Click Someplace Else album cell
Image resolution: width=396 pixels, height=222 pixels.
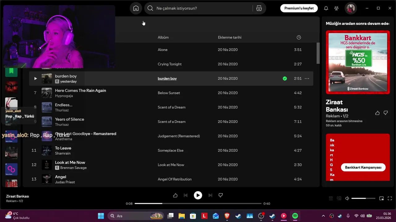click(170, 150)
